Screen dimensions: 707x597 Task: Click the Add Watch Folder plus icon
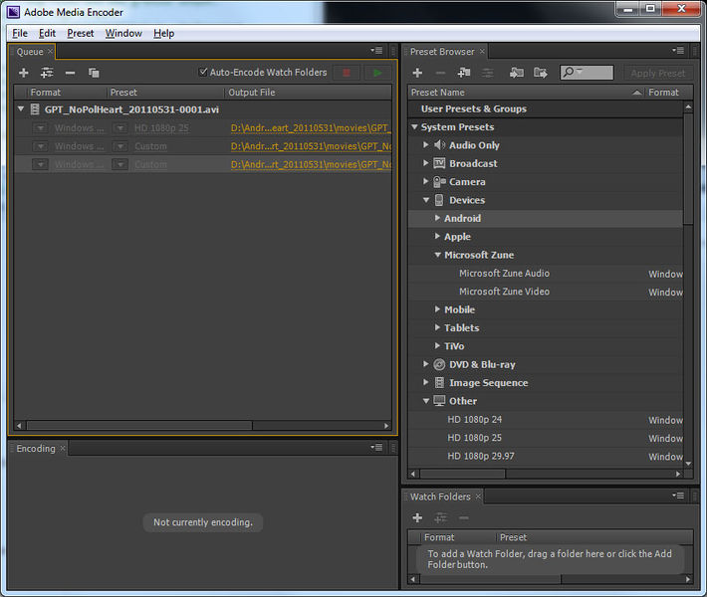pyautogui.click(x=417, y=517)
